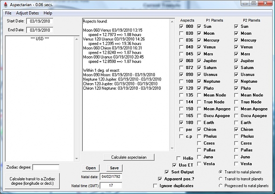
Task: Open the Adjust Dates menu
Action: 27,13
